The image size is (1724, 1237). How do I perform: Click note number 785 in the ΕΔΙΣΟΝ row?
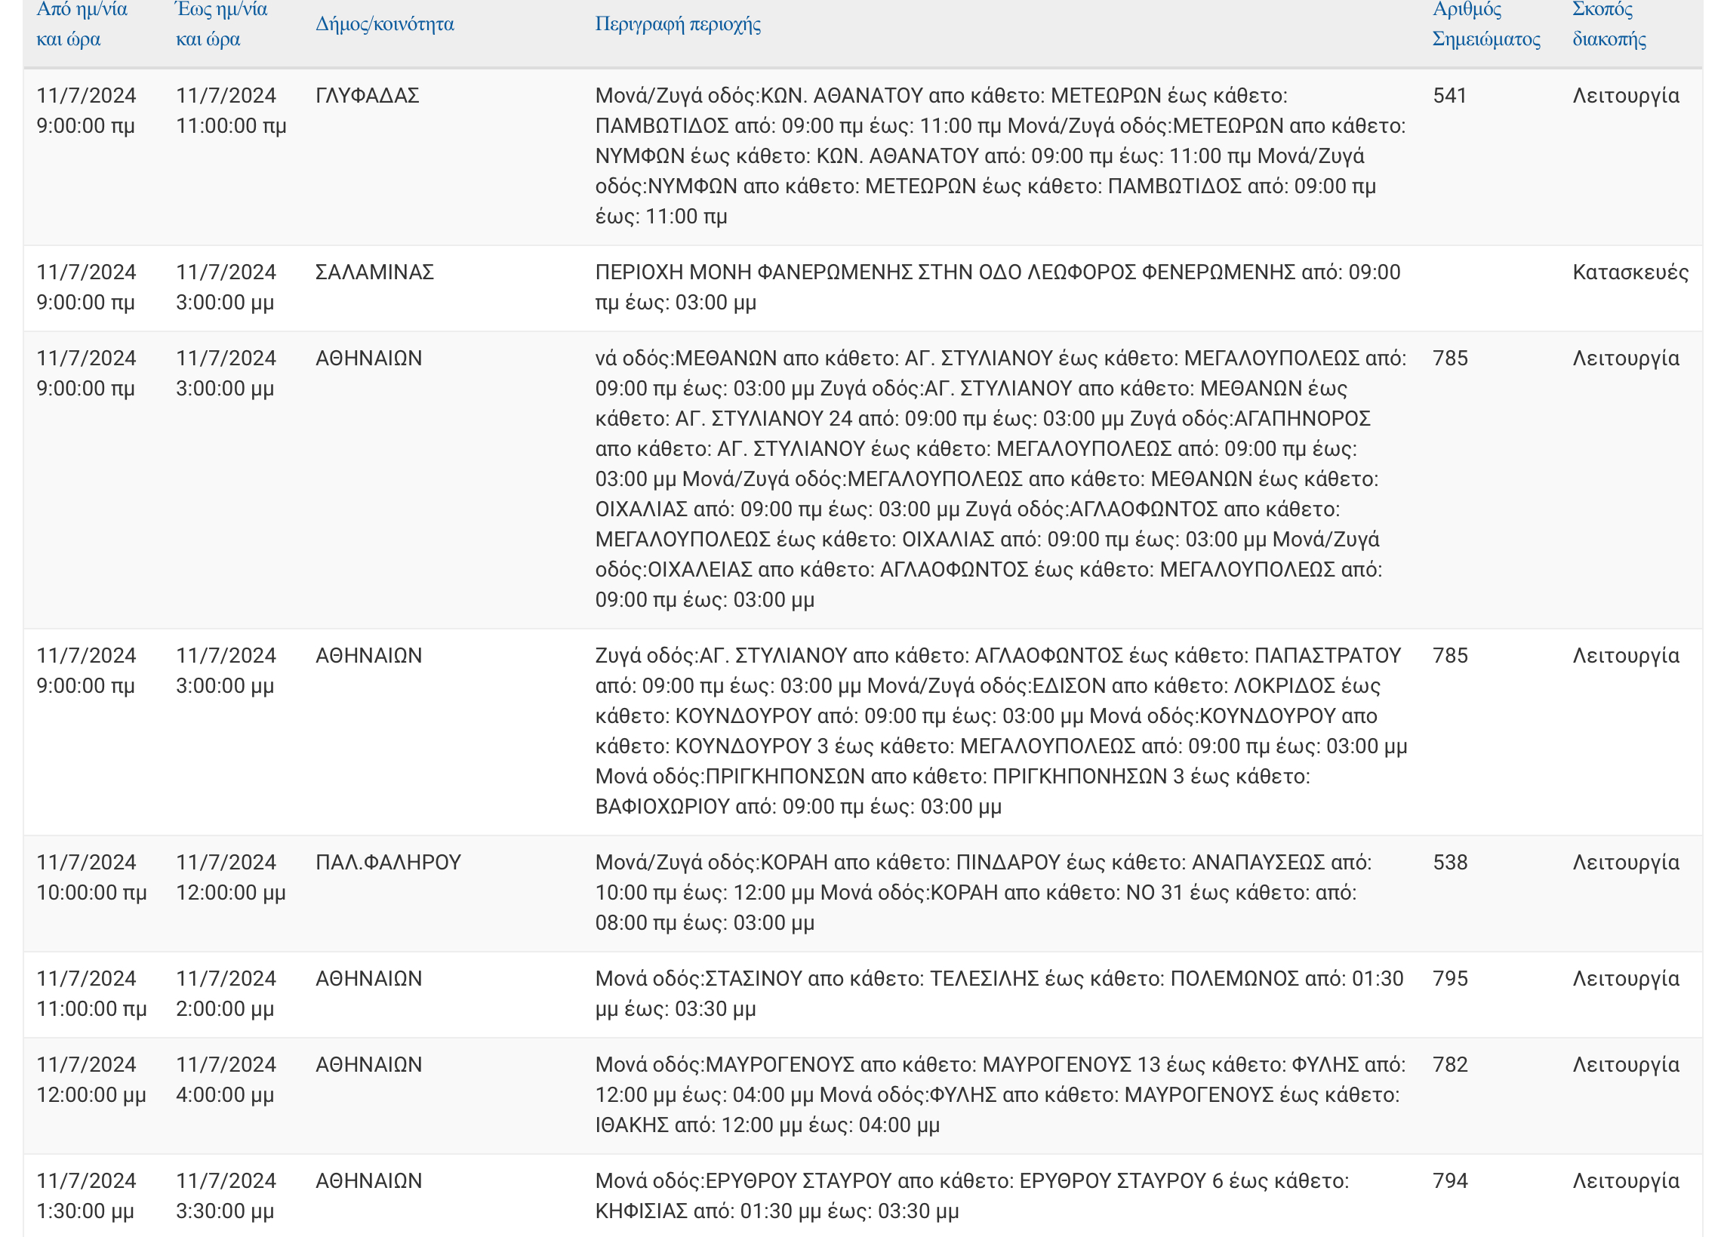point(1450,656)
